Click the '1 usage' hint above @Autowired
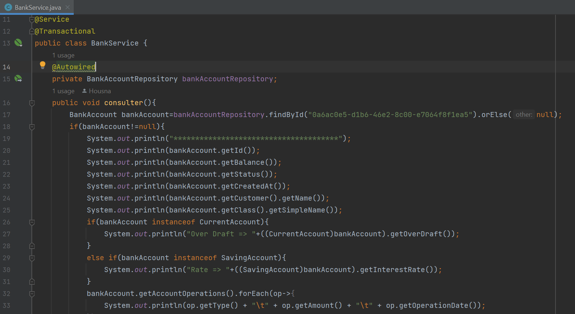 (x=63, y=55)
